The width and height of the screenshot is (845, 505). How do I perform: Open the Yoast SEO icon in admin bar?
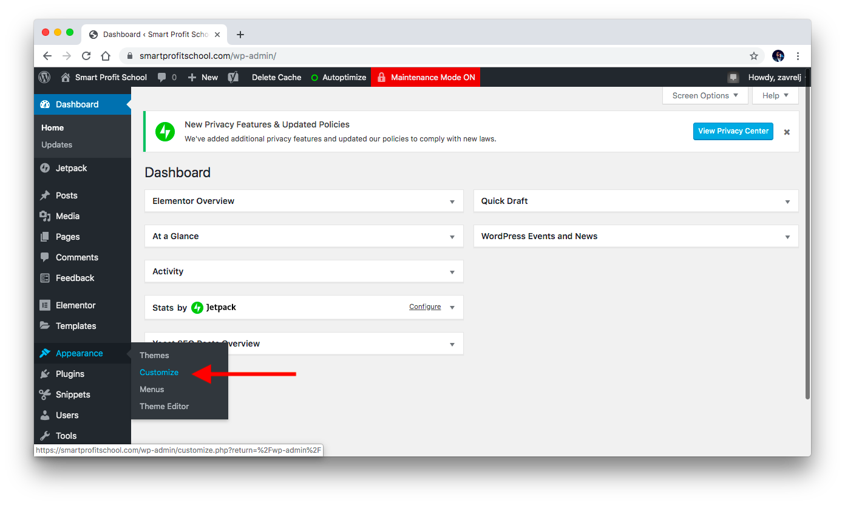click(x=233, y=77)
